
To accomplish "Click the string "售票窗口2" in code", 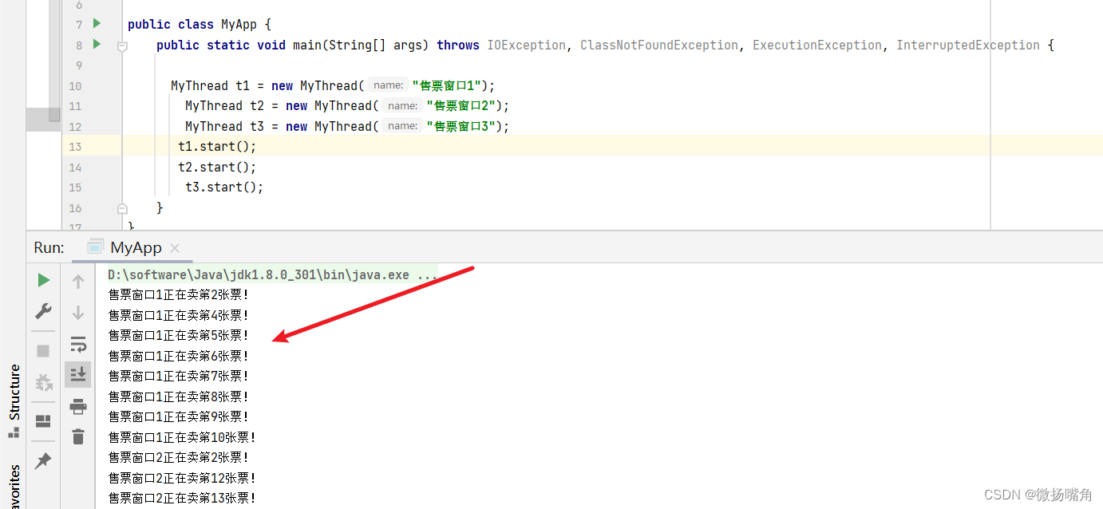I will coord(461,105).
